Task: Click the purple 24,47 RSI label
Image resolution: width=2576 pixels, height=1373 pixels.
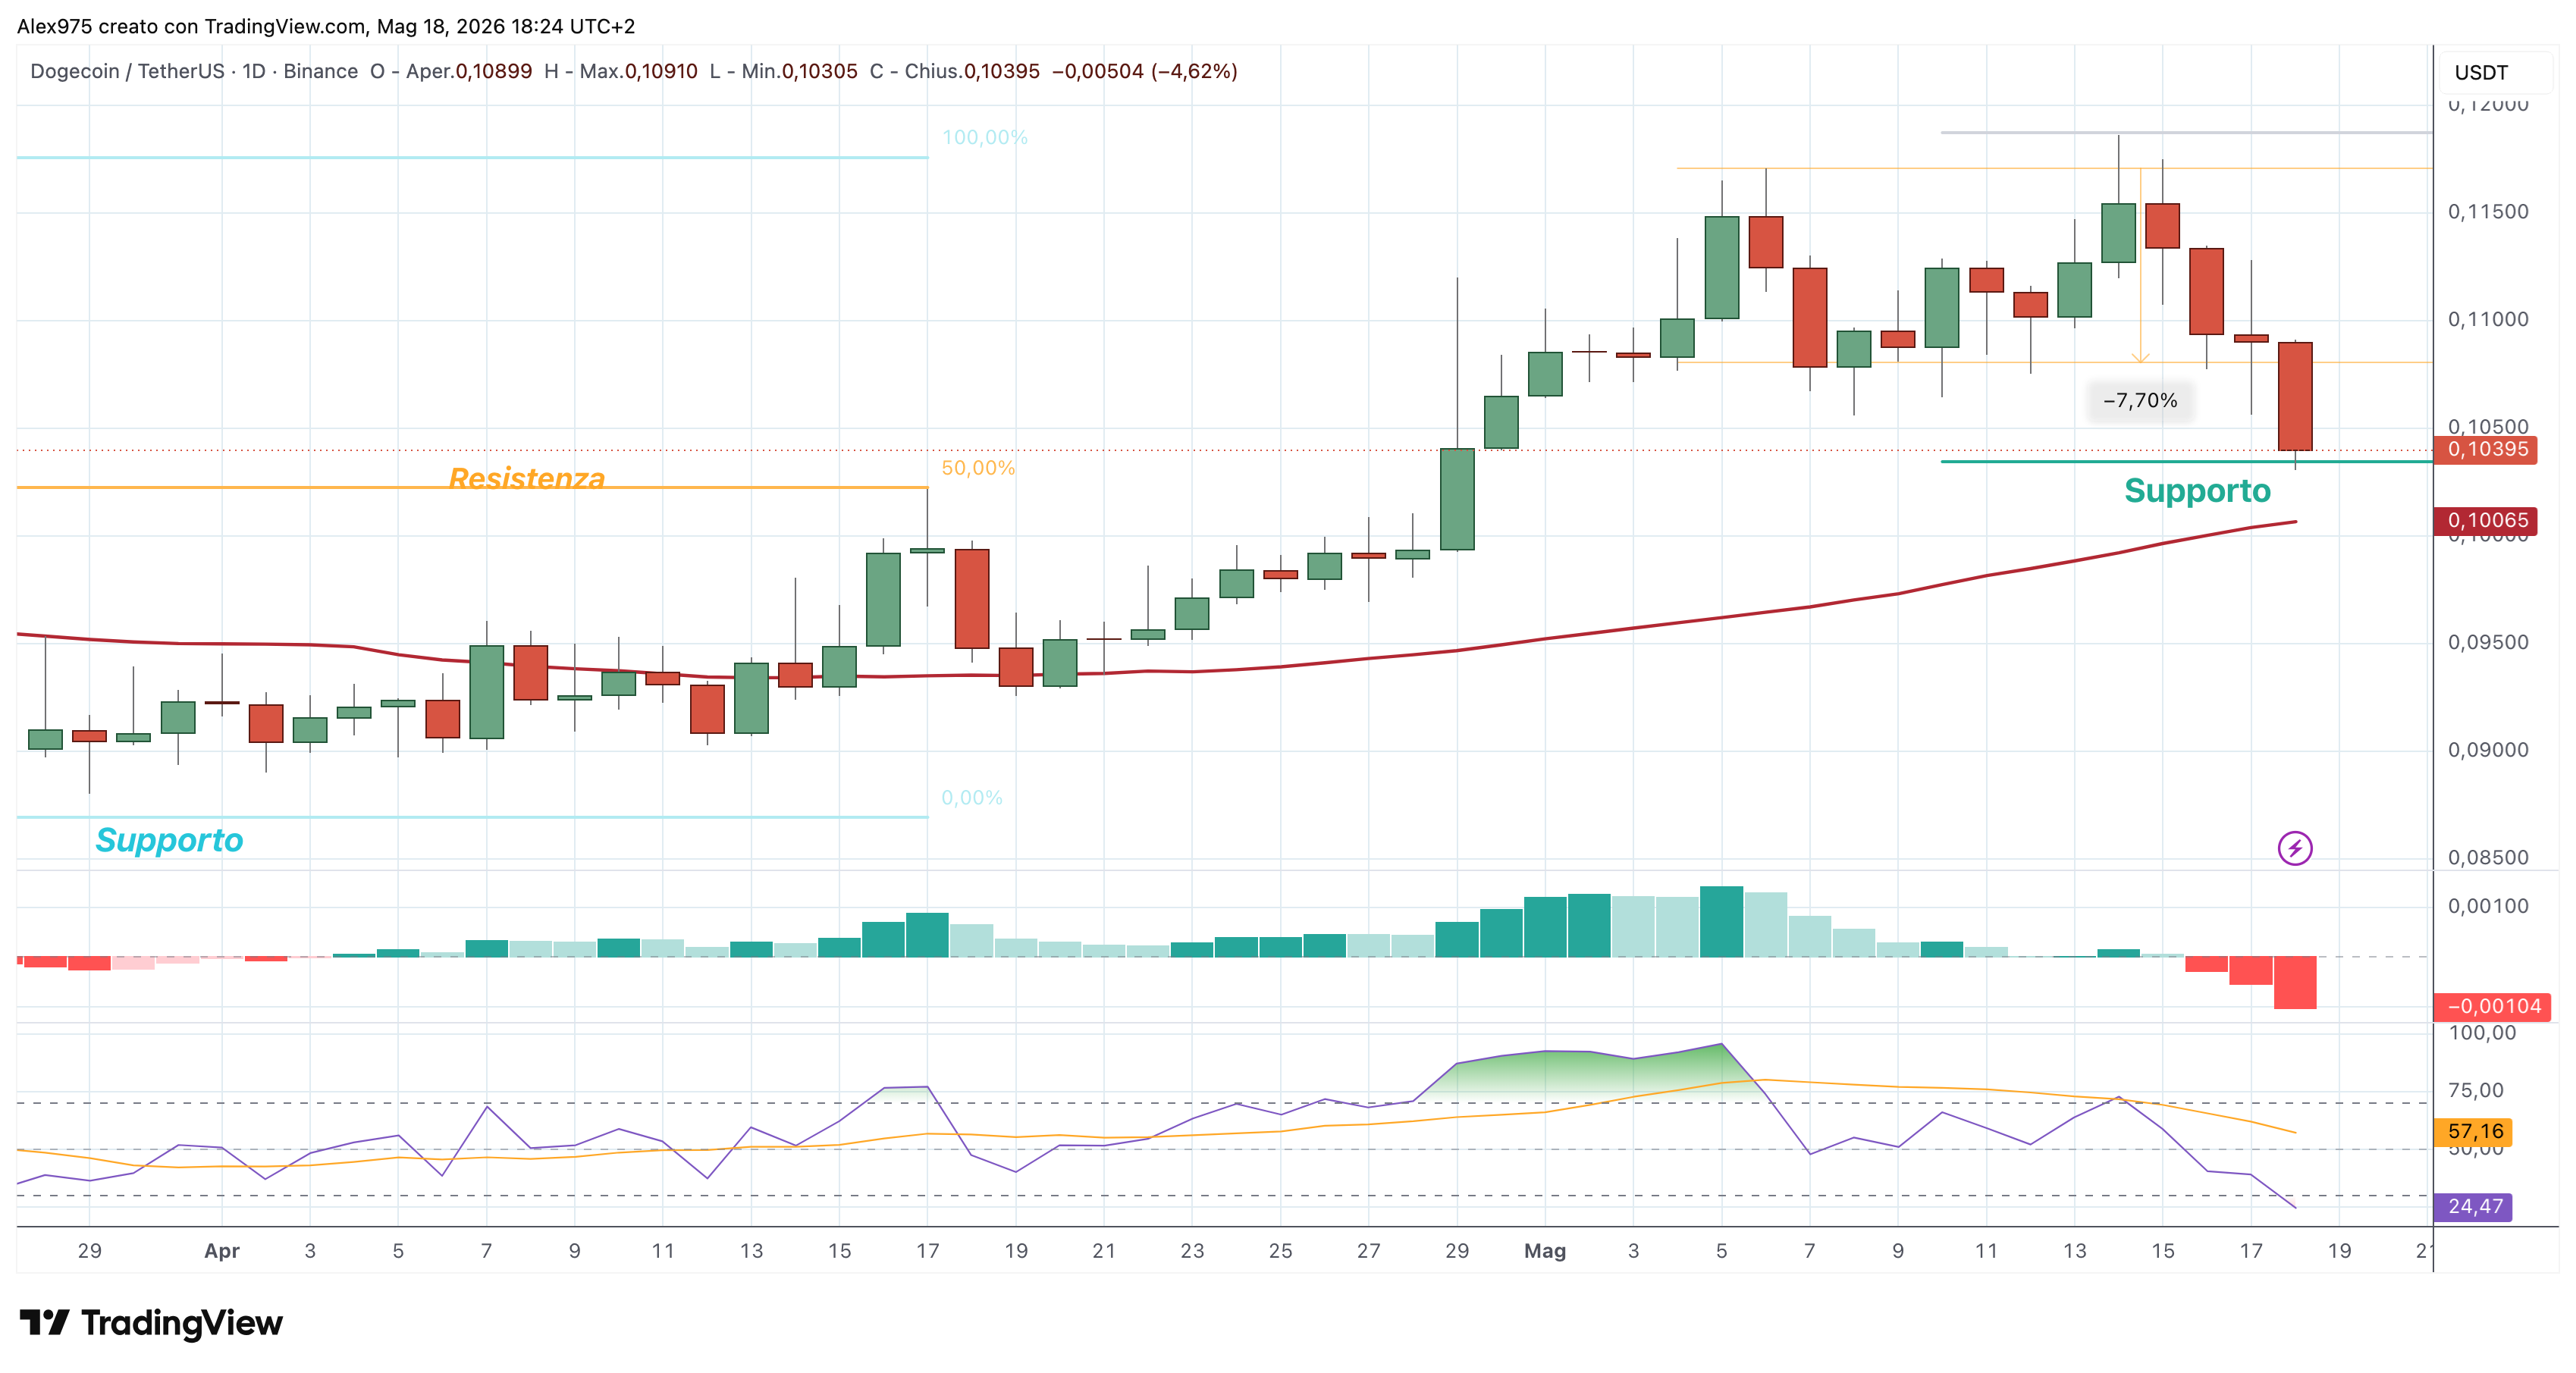Action: point(2474,1206)
